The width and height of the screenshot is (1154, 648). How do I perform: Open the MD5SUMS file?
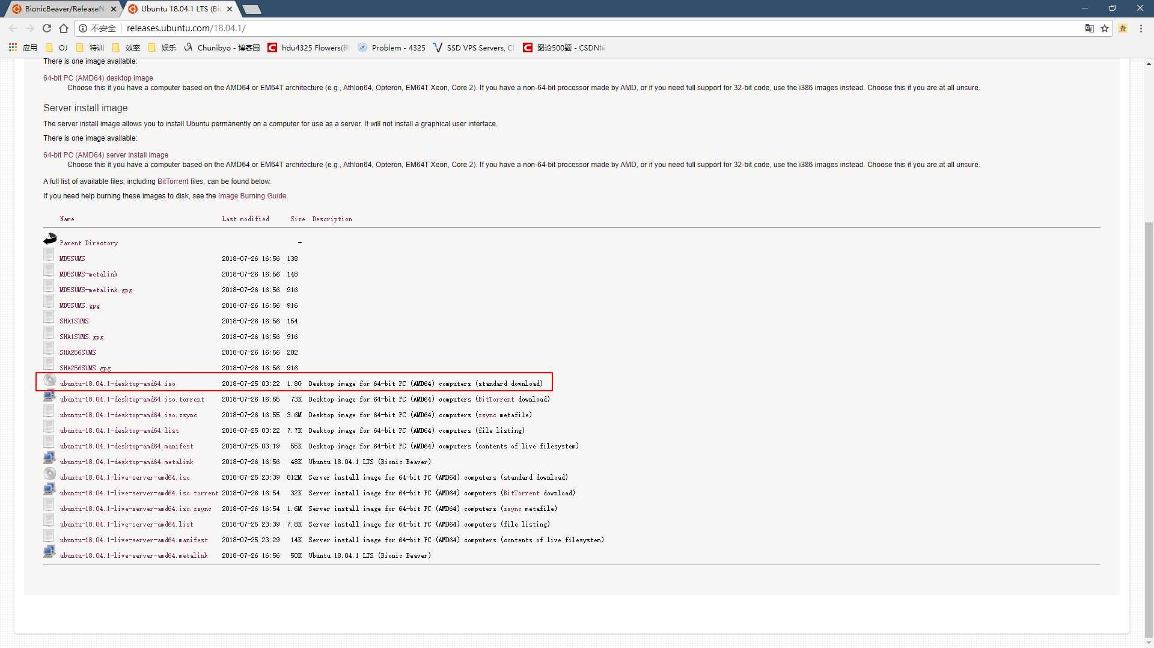click(x=72, y=258)
